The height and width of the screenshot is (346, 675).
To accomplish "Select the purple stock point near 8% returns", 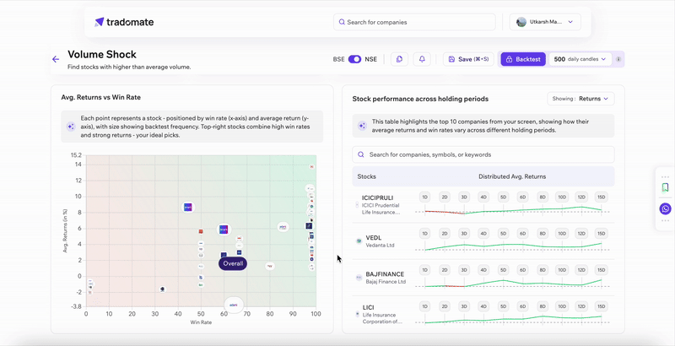I will (x=187, y=207).
